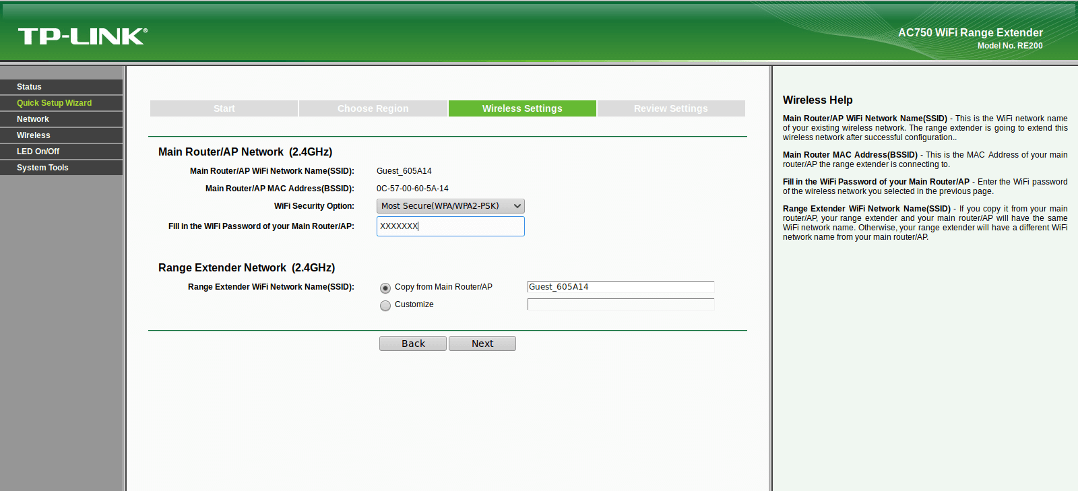1078x491 pixels.
Task: Click the WiFi password input field
Action: (x=451, y=226)
